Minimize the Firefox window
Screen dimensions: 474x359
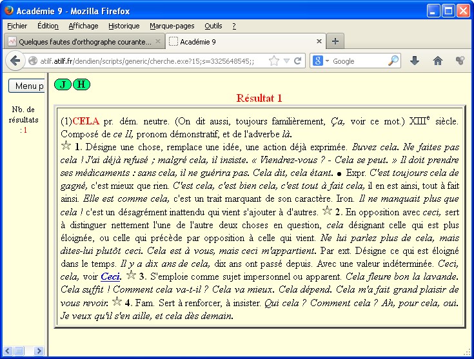(433, 11)
